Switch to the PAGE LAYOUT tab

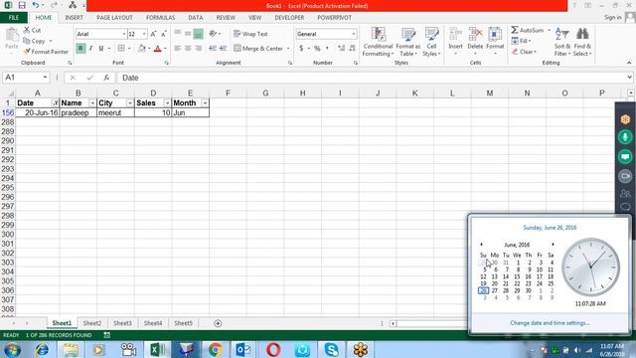[114, 18]
